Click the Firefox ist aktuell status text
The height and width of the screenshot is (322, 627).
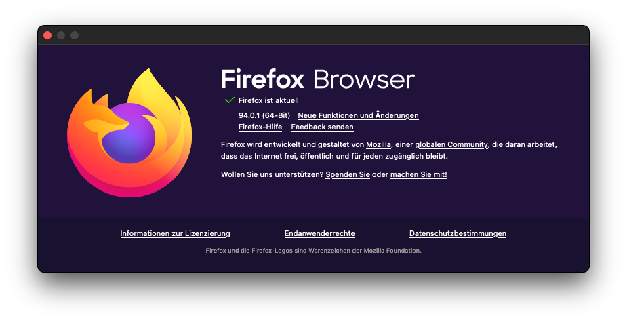click(x=268, y=100)
